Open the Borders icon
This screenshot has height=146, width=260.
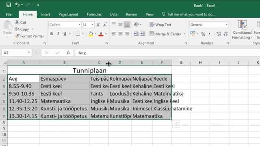click(78, 34)
